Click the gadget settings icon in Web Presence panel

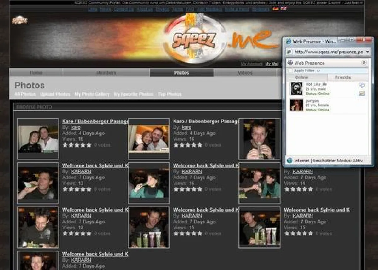click(x=364, y=63)
